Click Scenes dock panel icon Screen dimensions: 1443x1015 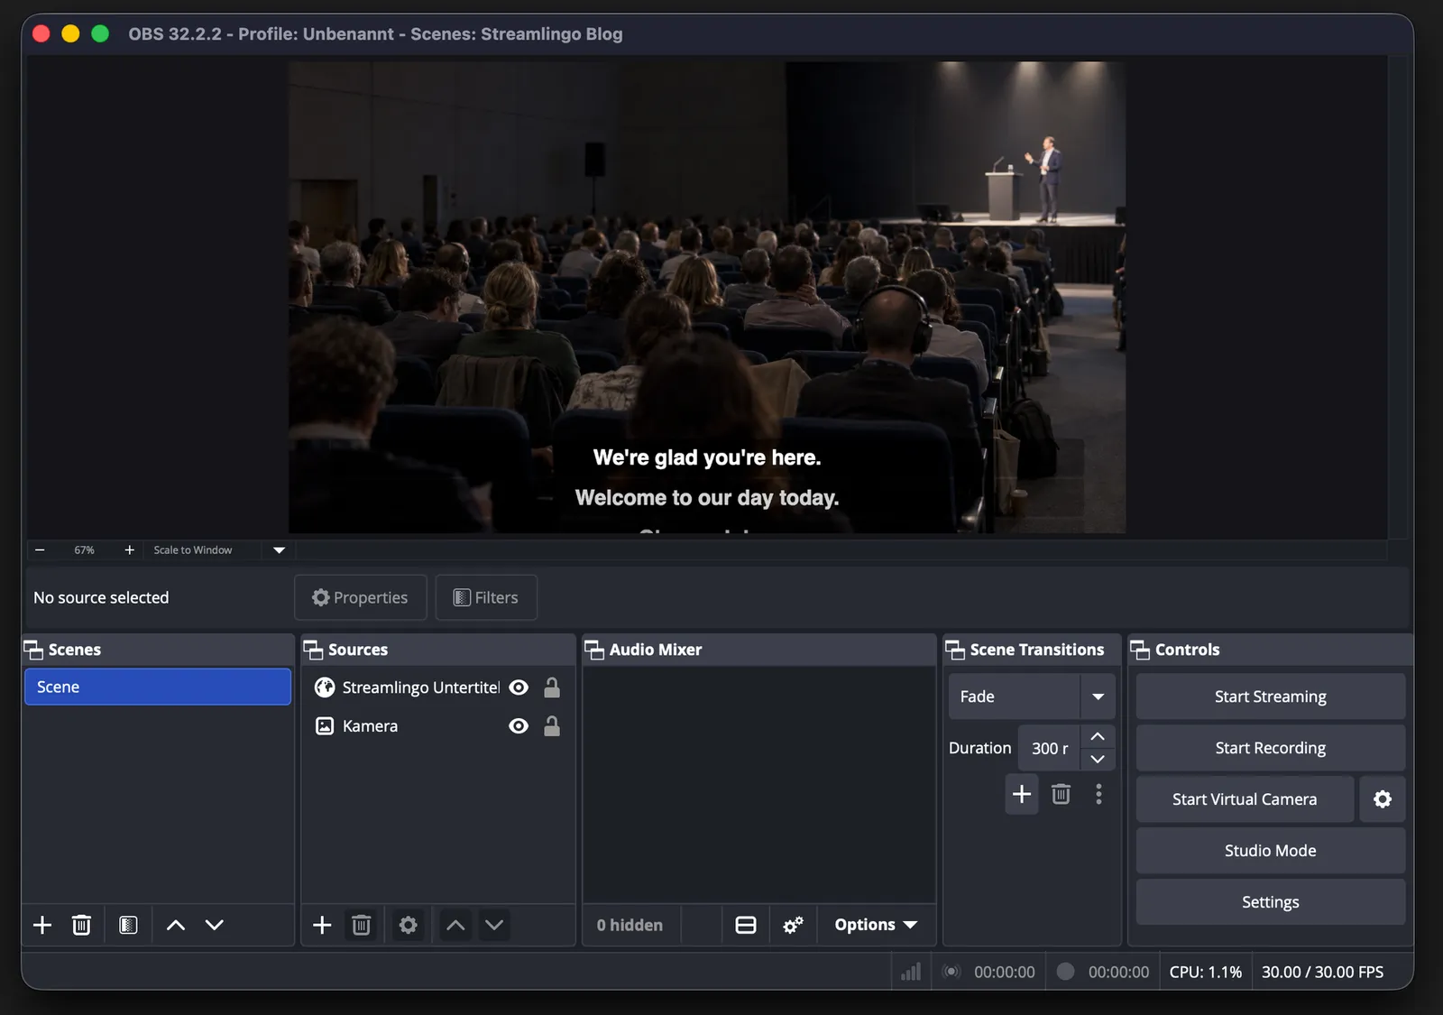(x=33, y=650)
